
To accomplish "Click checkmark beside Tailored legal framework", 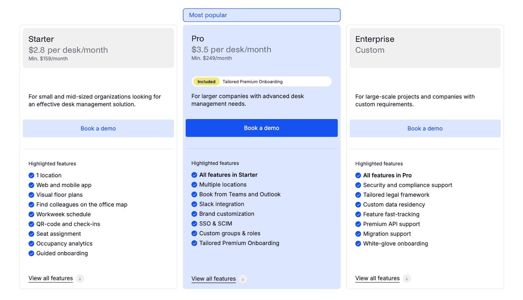I will click(358, 195).
